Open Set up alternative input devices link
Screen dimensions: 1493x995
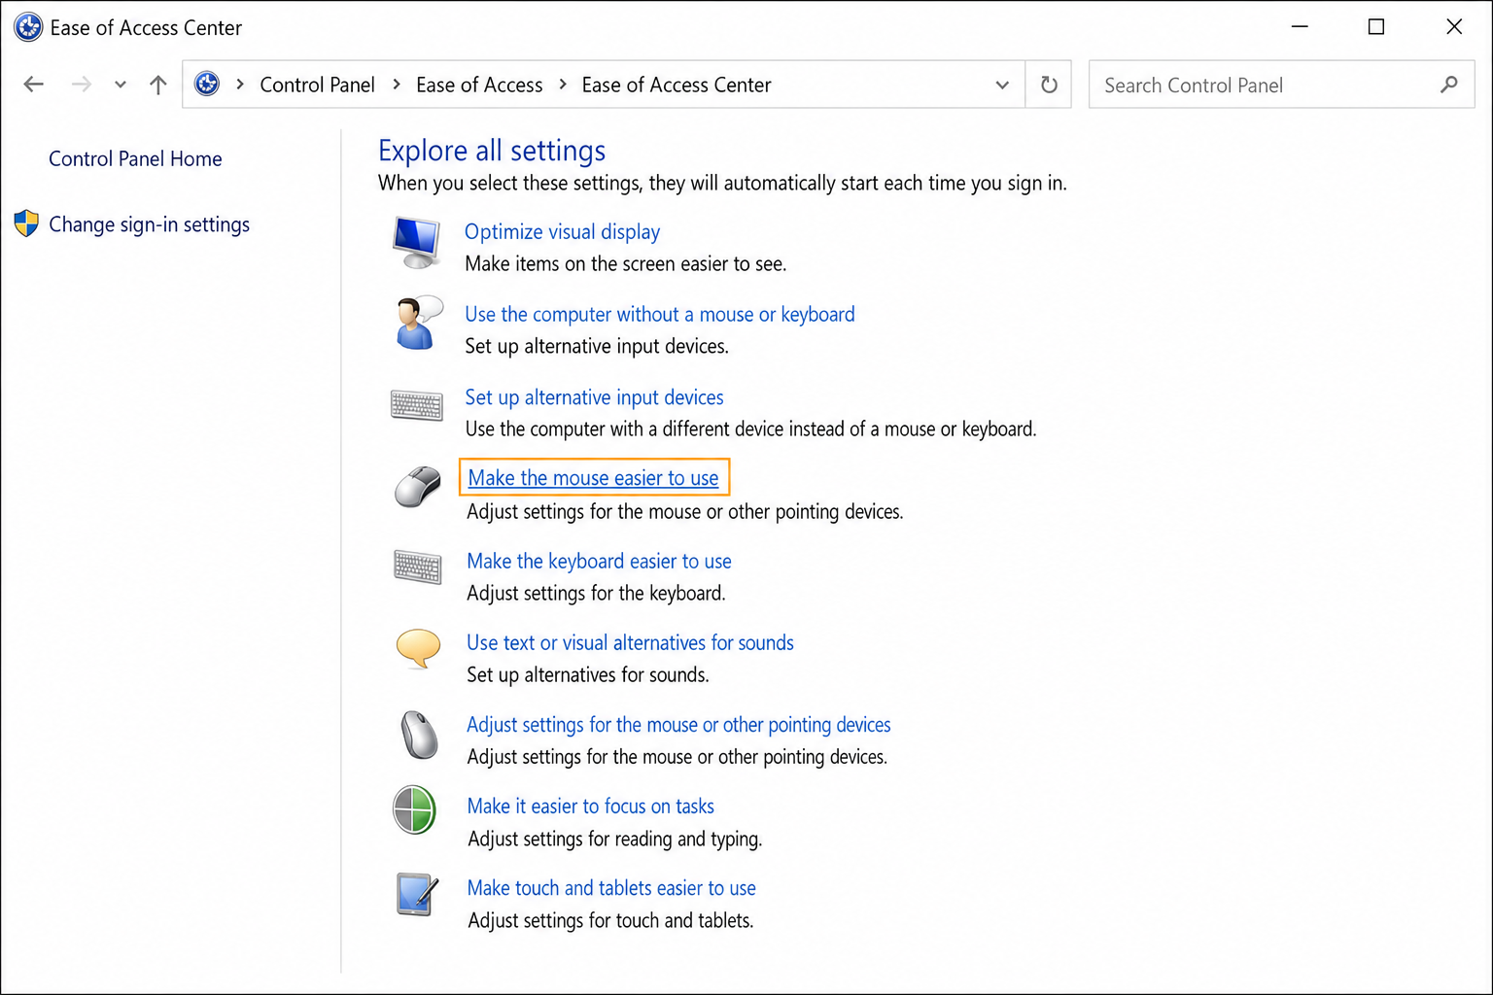[594, 396]
